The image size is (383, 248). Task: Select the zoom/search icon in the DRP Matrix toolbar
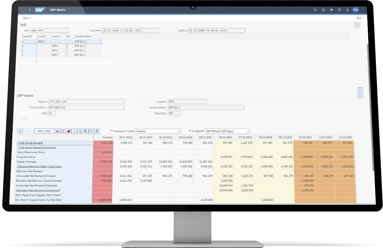(20, 131)
